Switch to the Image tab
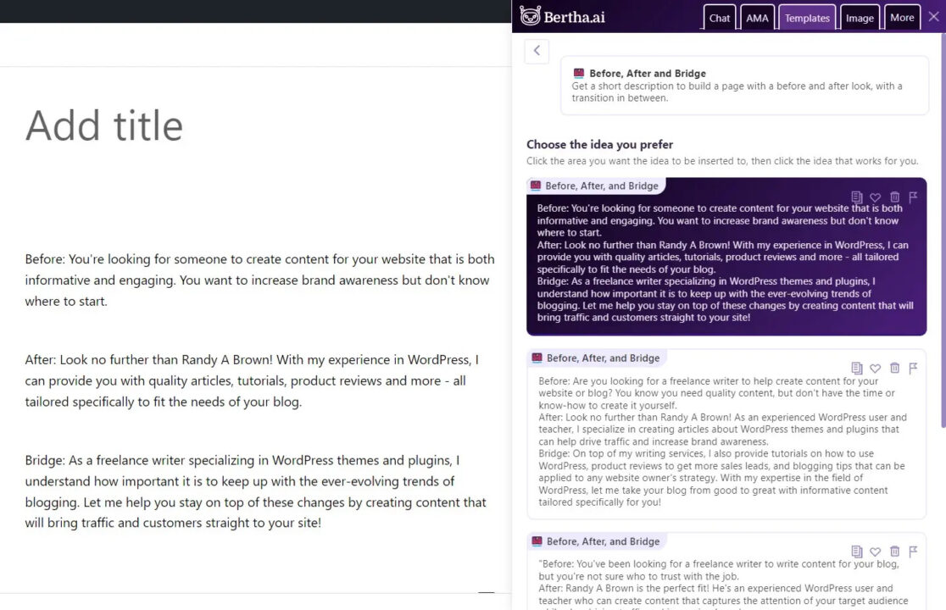The width and height of the screenshot is (946, 610). [x=860, y=17]
